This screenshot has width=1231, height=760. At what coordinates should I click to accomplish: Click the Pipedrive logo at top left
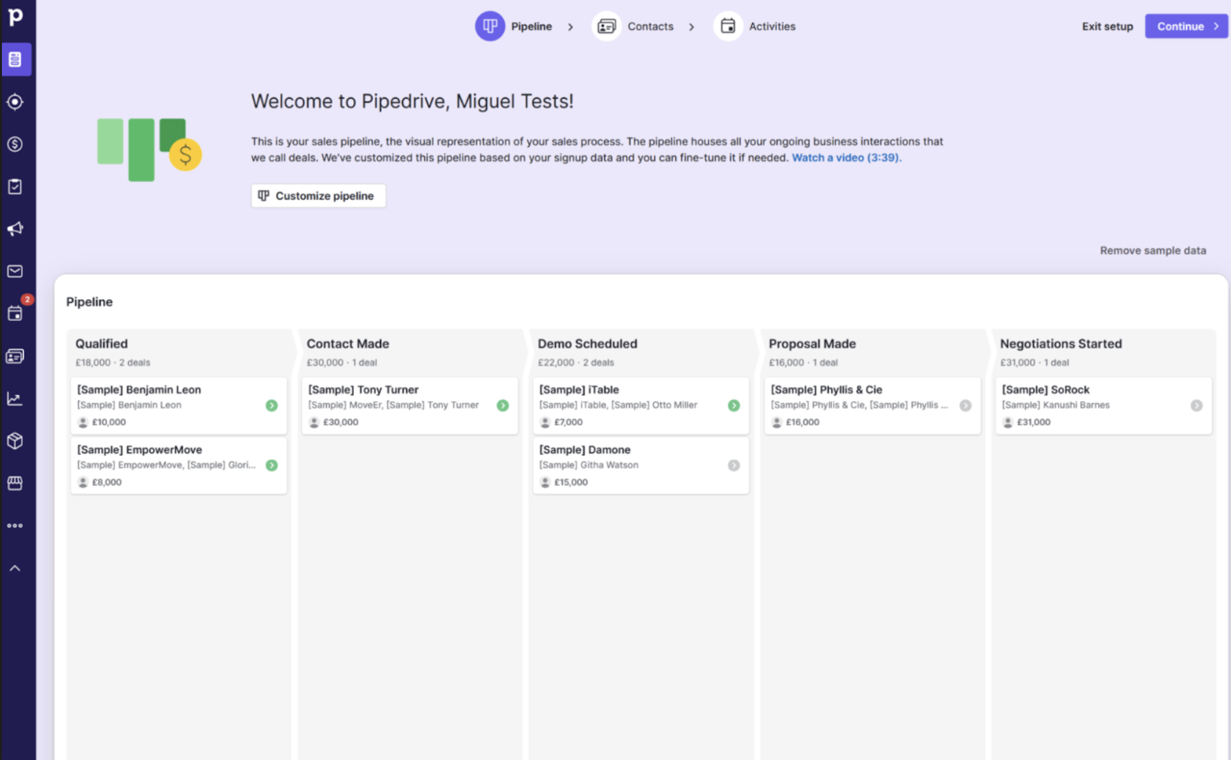16,17
